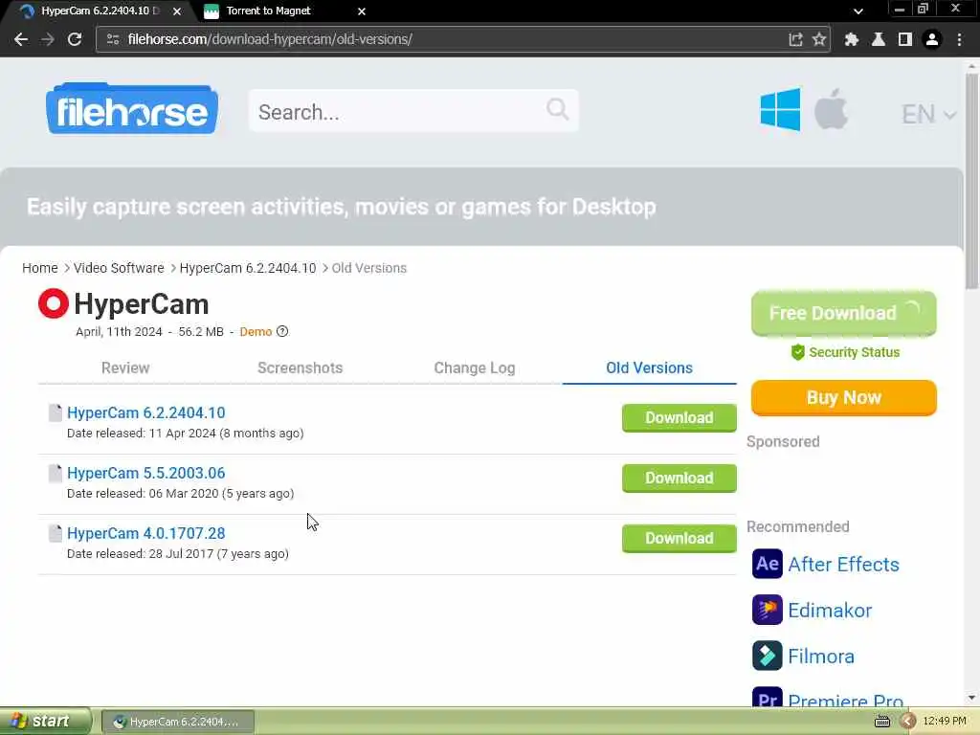Download HyperCam 4.0.1707.28
This screenshot has width=980, height=735.
coord(679,538)
